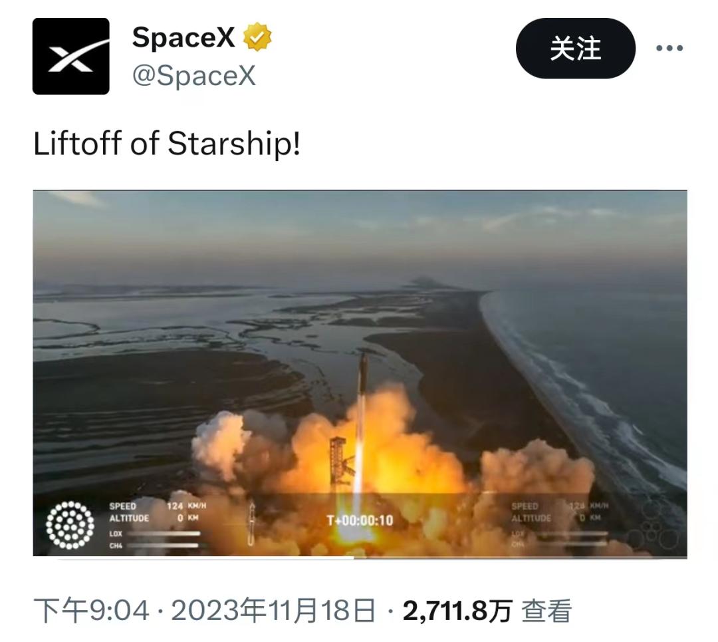This screenshot has width=718, height=642.
Task: Click the booster ALTITUDE 0 KM readout
Action: (x=154, y=518)
